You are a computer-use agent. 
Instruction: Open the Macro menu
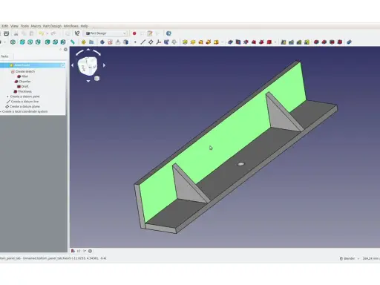click(36, 26)
